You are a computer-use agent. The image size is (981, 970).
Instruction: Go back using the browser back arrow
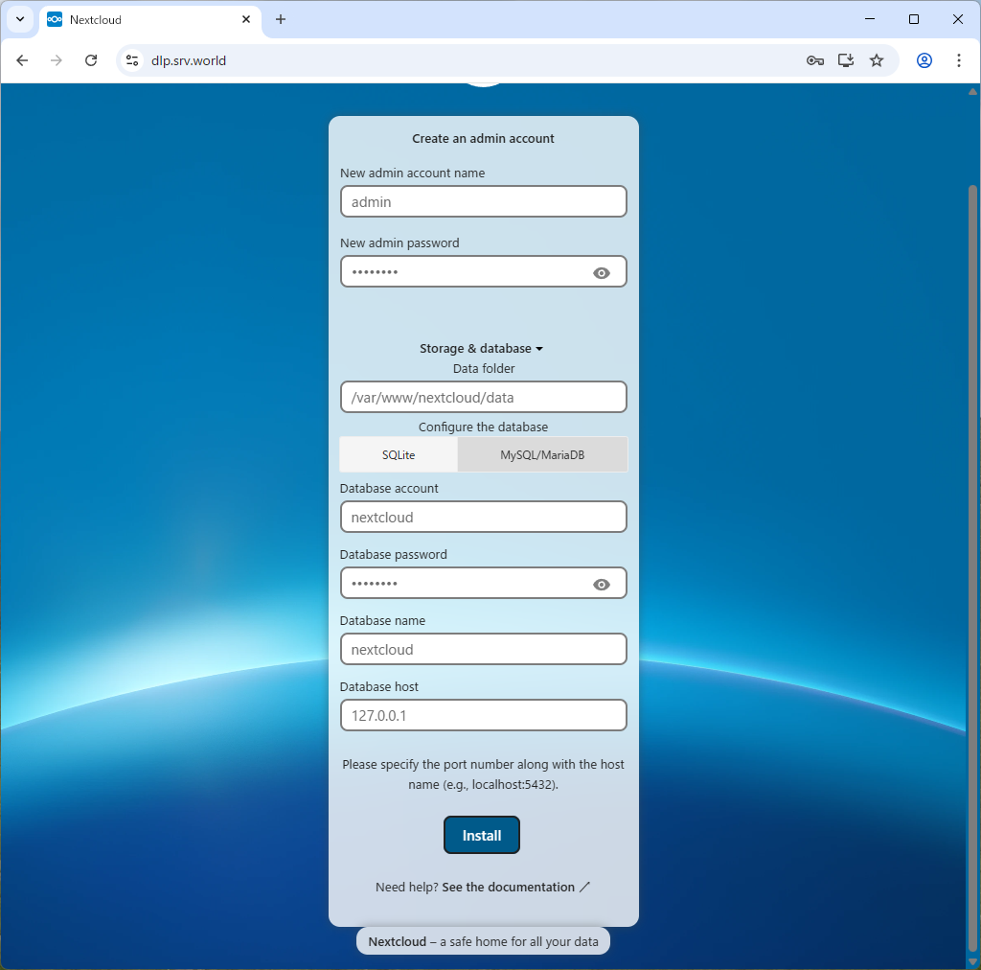click(x=22, y=59)
